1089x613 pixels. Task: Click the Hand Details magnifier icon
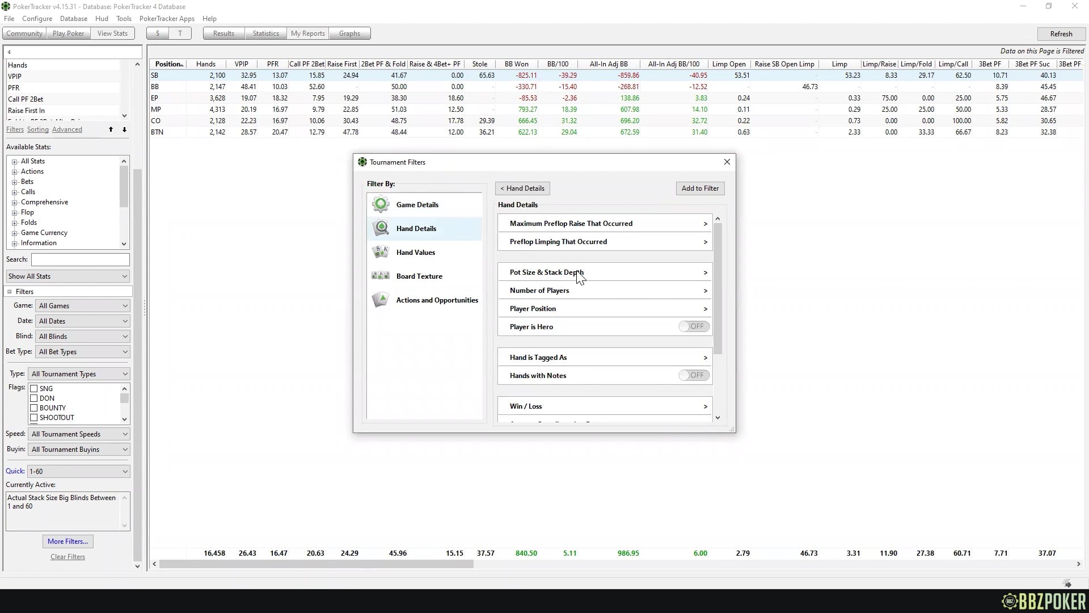380,228
